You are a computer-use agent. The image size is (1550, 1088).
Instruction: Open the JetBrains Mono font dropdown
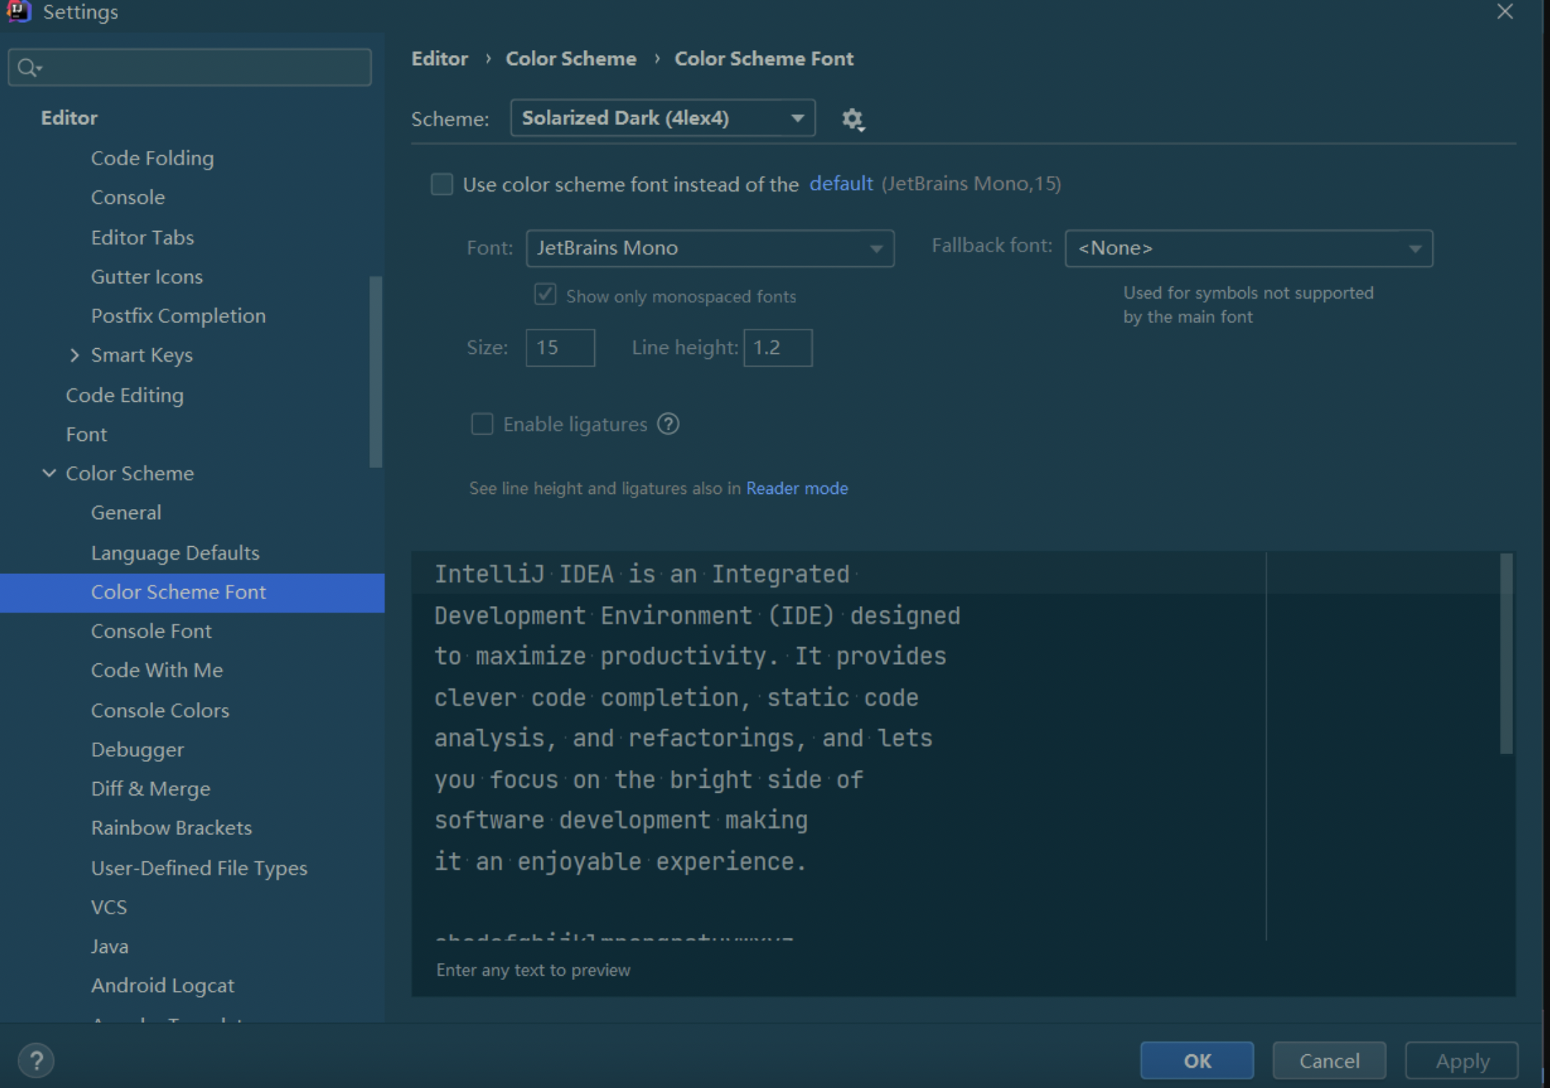coord(709,249)
